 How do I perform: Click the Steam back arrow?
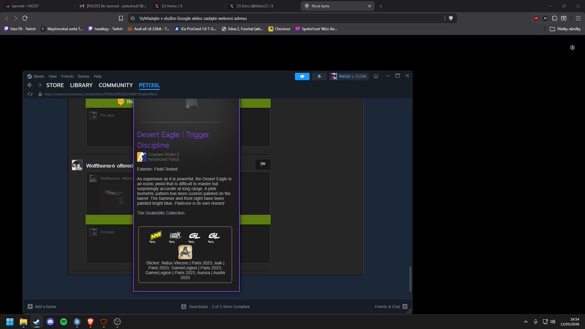point(30,85)
